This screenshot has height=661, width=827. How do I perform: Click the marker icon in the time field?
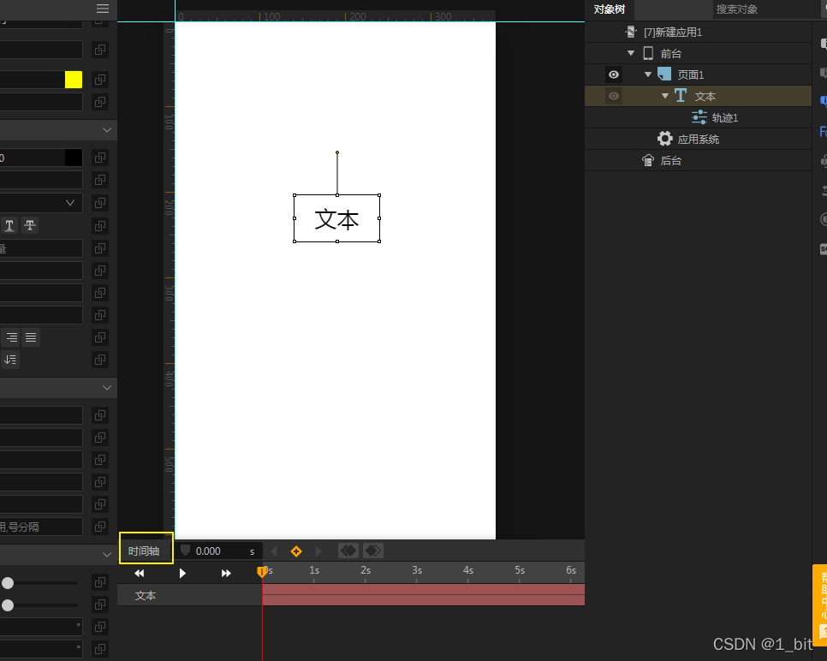point(185,551)
